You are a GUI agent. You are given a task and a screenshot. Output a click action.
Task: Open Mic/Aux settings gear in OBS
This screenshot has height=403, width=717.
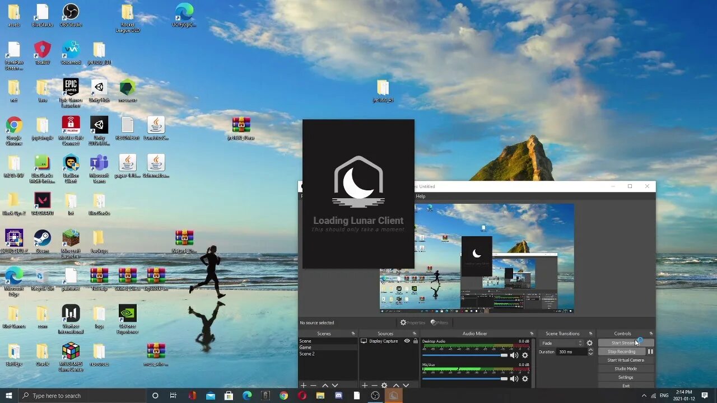(x=525, y=379)
